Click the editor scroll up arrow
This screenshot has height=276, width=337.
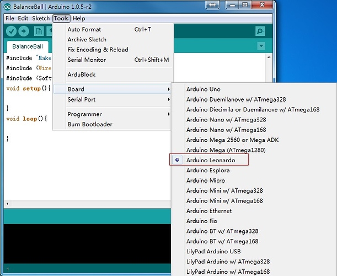click(x=269, y=57)
